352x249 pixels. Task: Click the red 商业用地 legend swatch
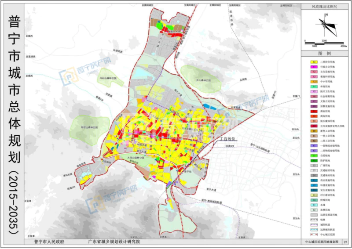[x=315, y=111]
